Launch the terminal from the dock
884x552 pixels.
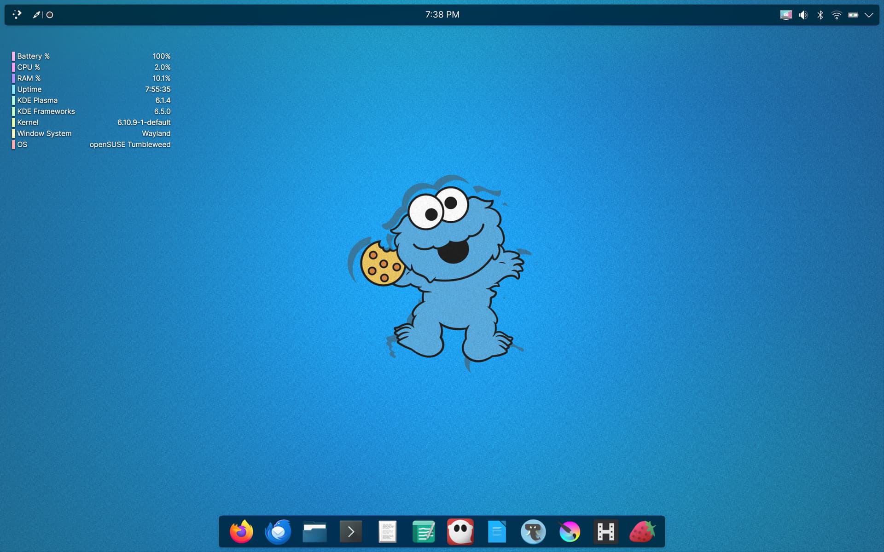pos(351,532)
